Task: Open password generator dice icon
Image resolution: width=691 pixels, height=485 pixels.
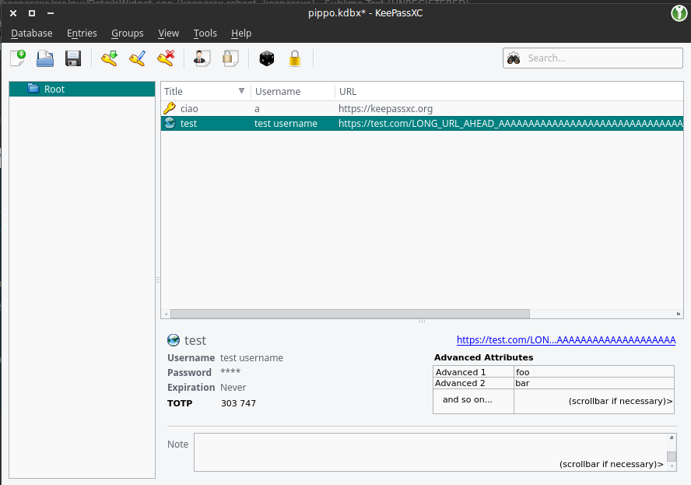Action: click(x=267, y=58)
